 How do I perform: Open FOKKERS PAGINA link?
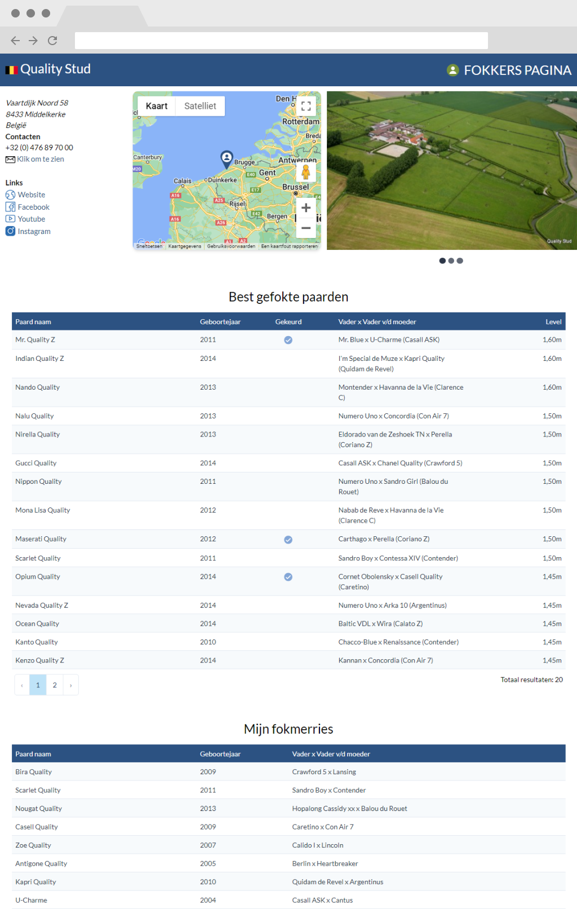point(517,70)
